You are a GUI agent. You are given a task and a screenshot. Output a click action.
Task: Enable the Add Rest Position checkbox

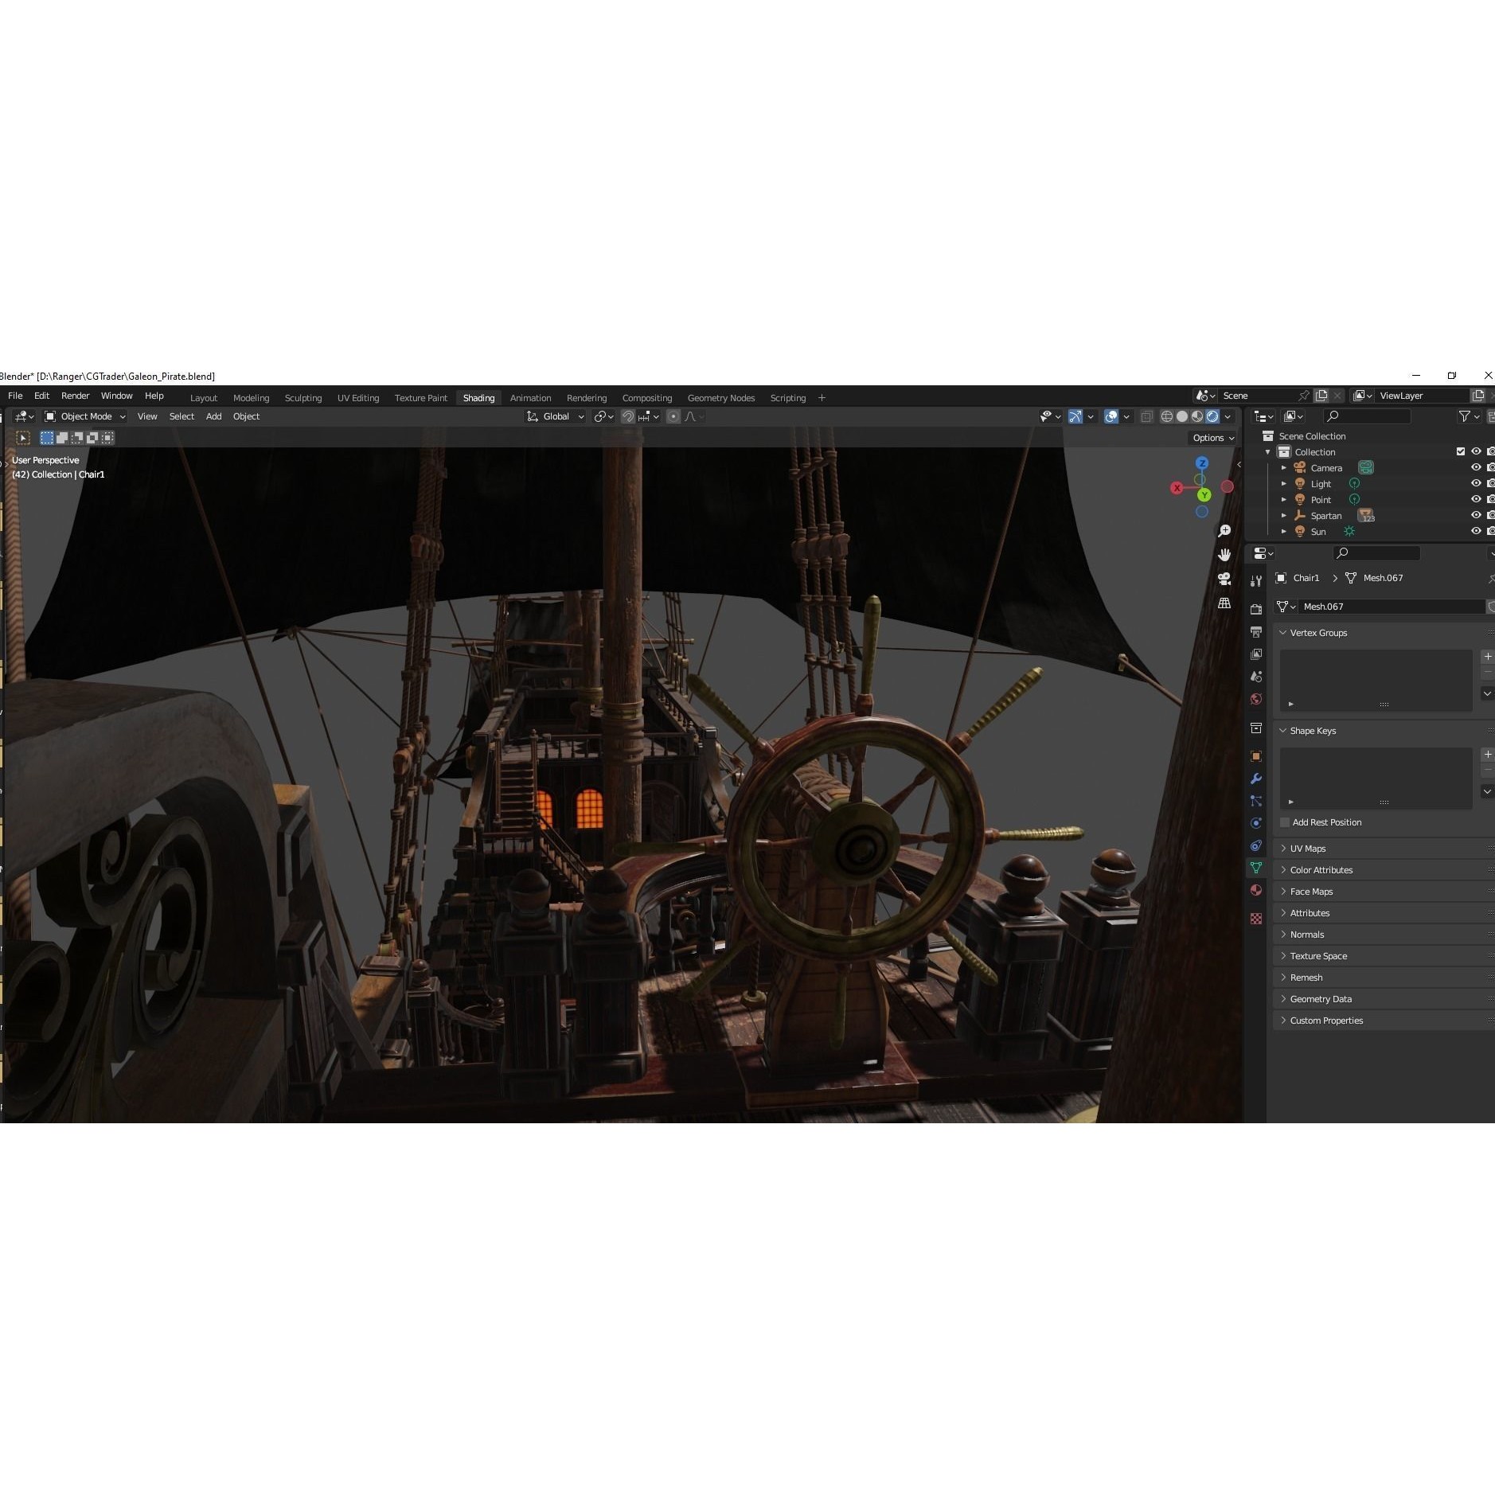pos(1283,822)
